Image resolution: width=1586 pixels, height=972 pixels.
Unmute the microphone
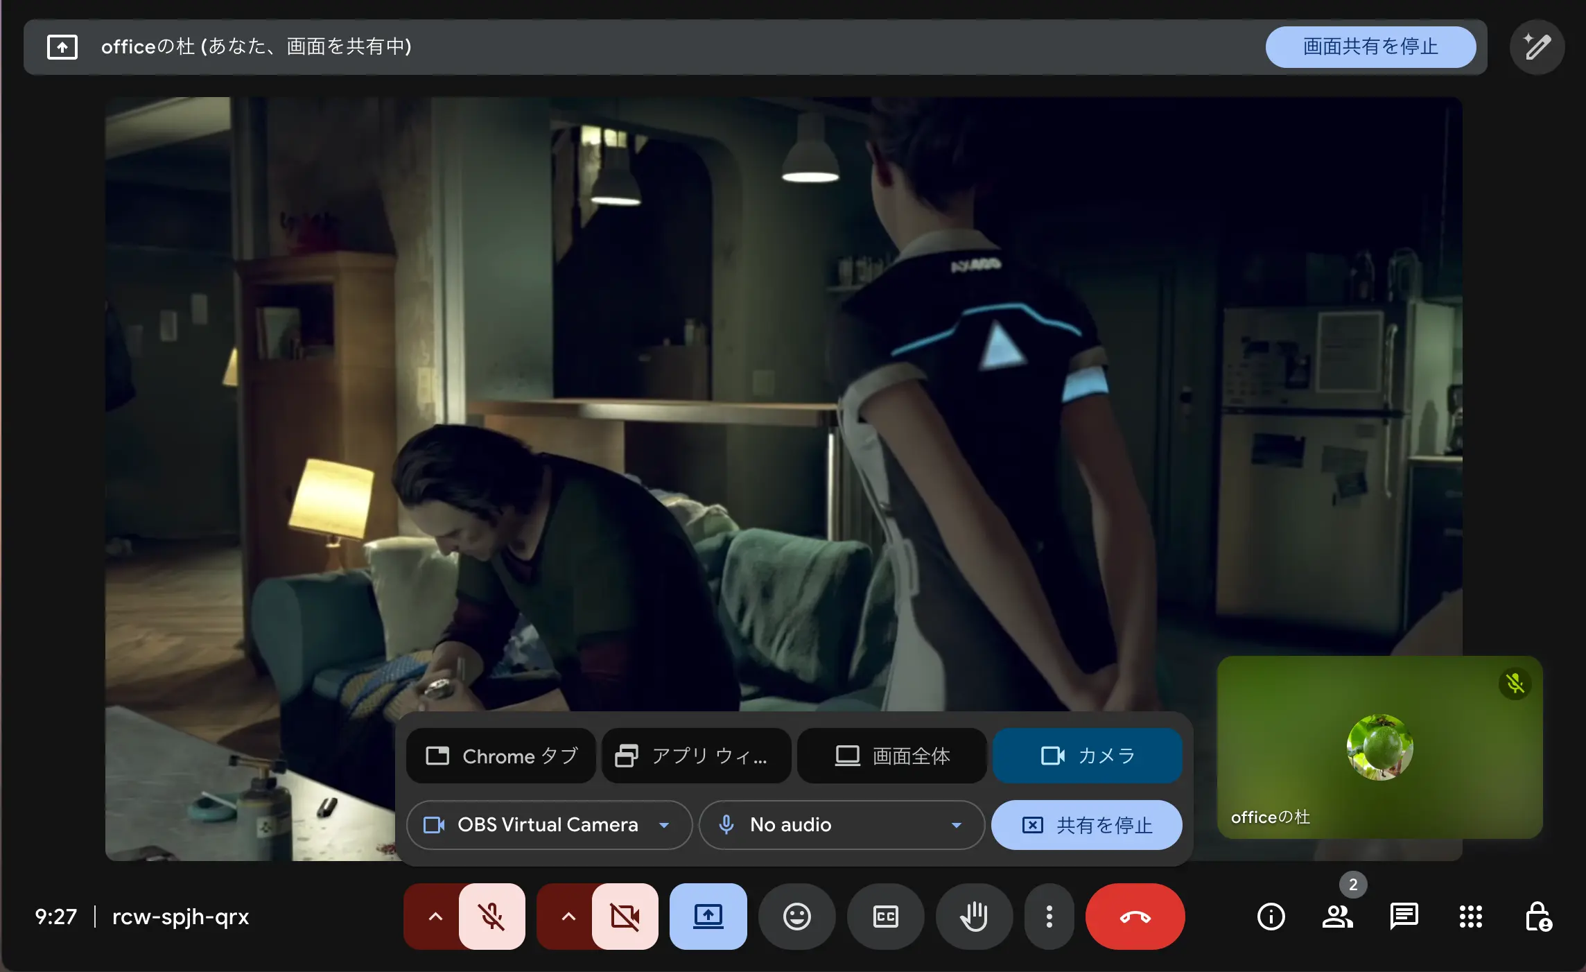click(x=492, y=917)
